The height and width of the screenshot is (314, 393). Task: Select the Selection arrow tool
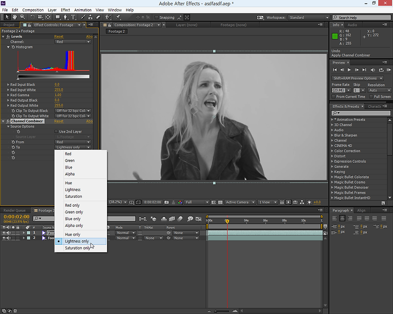tap(7, 17)
